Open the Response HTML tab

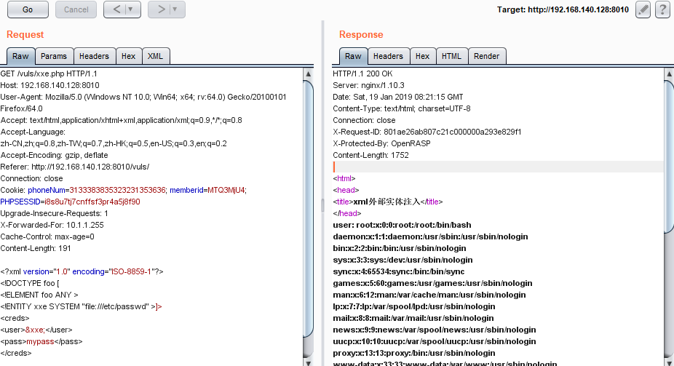pyautogui.click(x=451, y=56)
